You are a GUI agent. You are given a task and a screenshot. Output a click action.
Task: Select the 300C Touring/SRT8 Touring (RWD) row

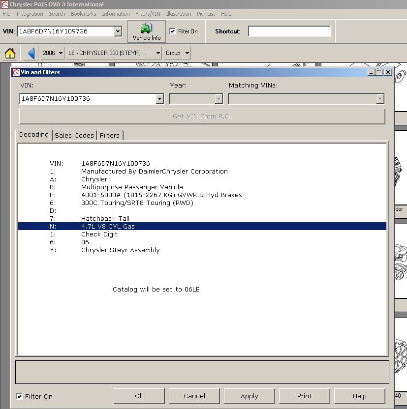pos(202,203)
